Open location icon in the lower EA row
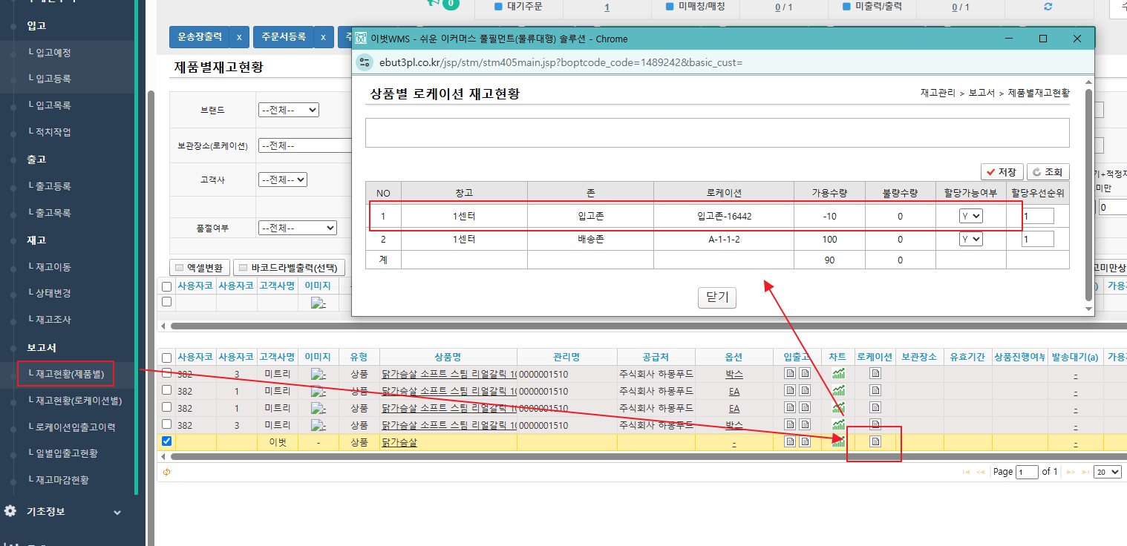Screen dimensions: 1127x546 click(x=875, y=407)
